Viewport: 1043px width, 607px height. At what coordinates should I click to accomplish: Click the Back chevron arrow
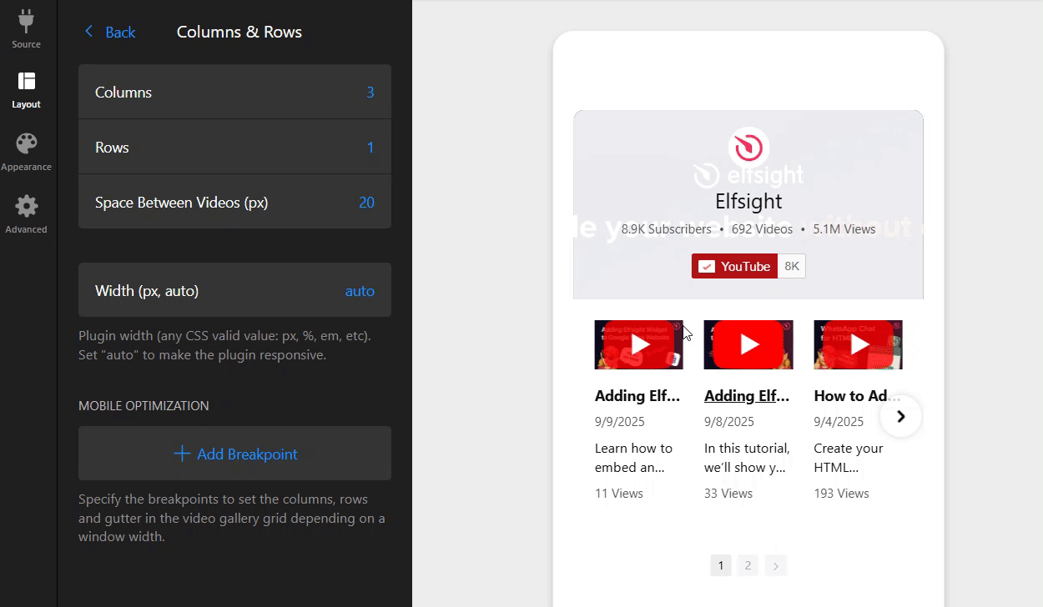click(x=89, y=32)
